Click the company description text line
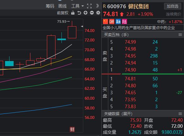184x136 pixels. [x=139, y=28]
